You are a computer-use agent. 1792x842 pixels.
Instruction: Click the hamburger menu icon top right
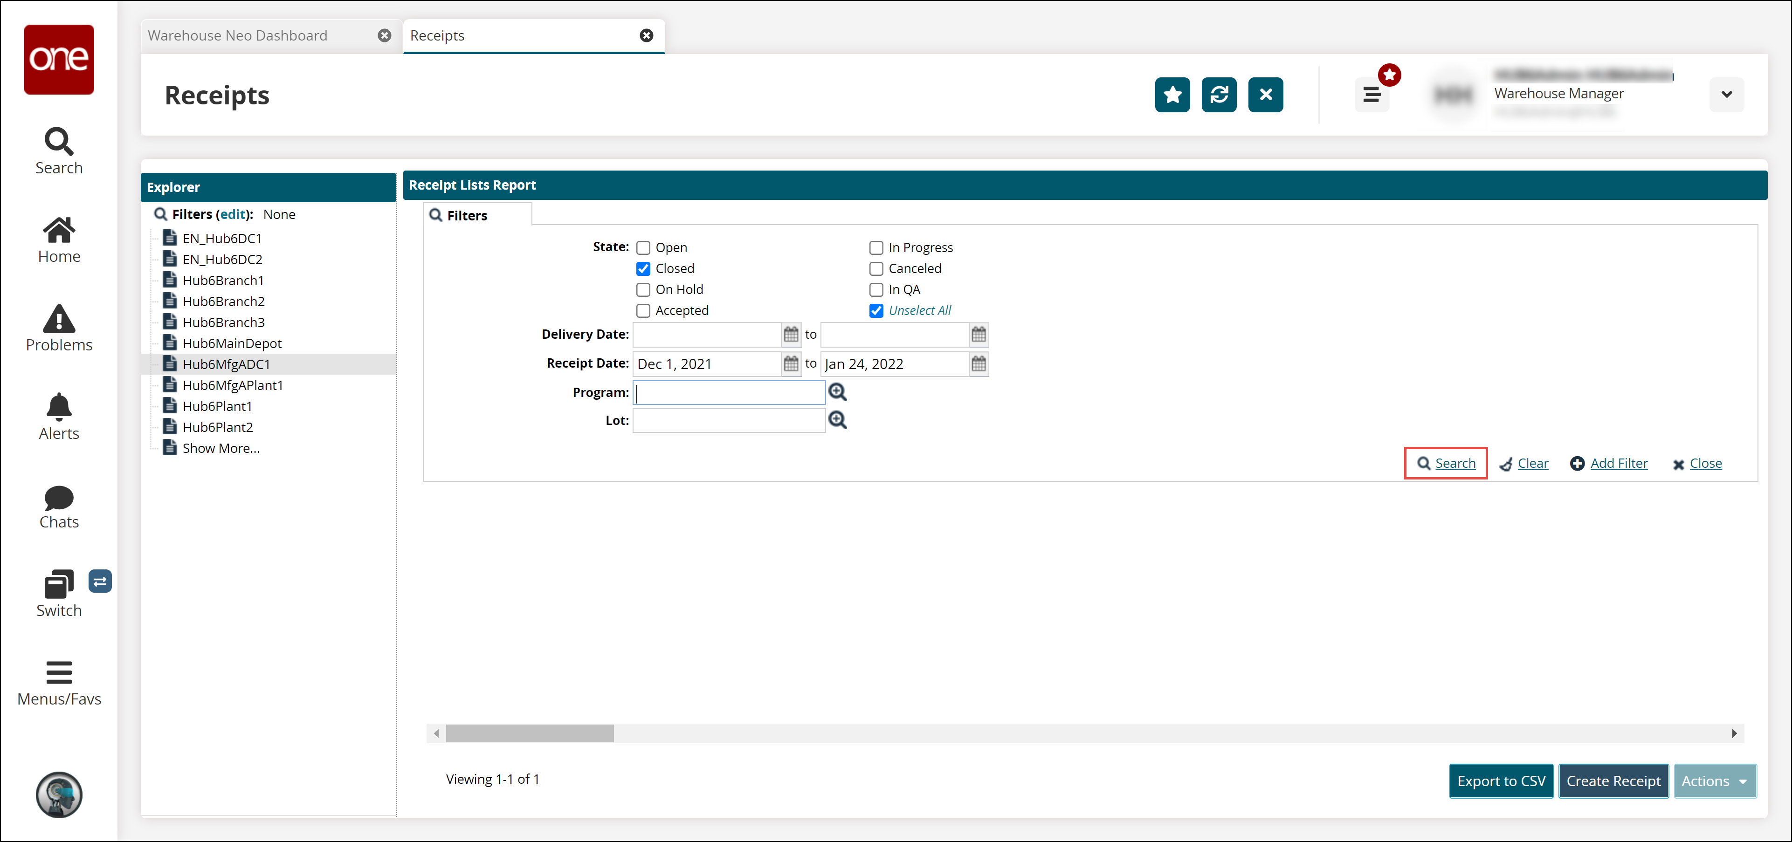tap(1372, 95)
